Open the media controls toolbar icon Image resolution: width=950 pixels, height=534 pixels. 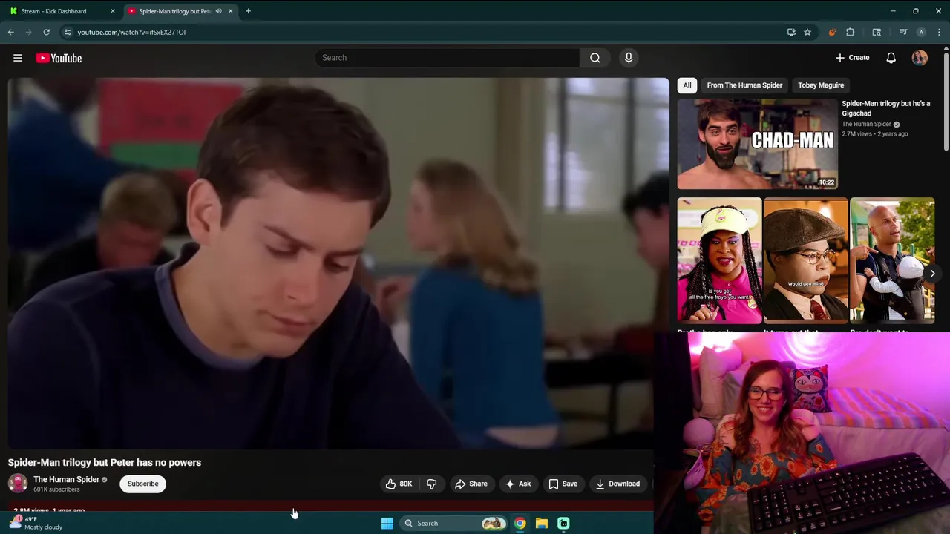click(903, 32)
